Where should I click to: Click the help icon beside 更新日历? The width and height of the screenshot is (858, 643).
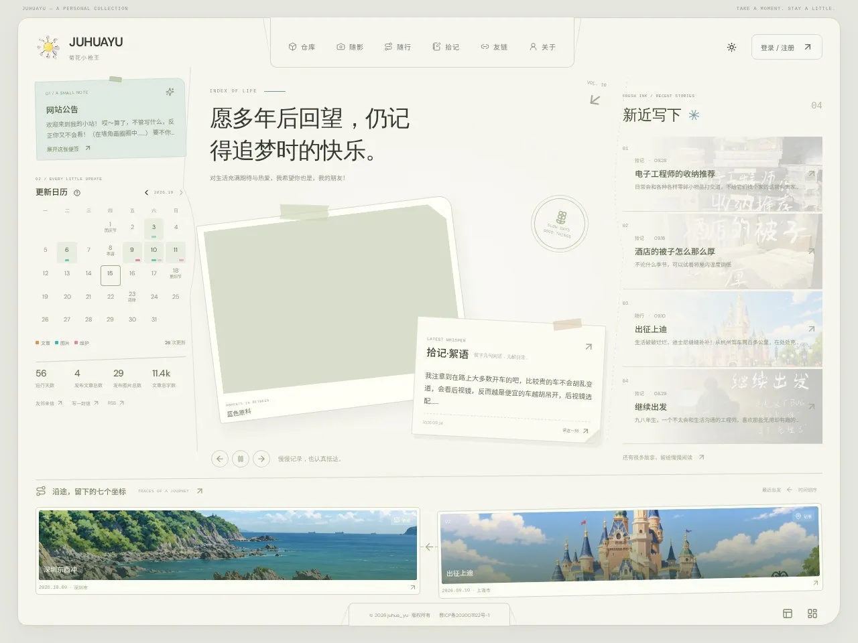(77, 193)
